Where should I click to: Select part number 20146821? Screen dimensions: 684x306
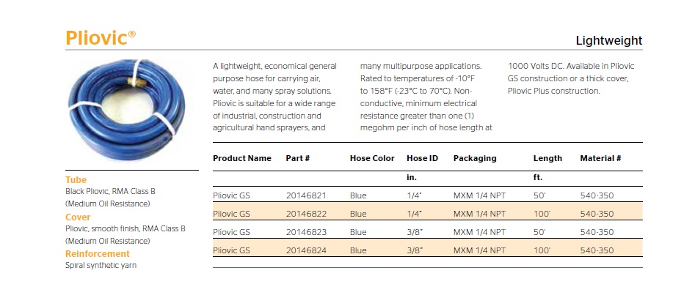(306, 195)
